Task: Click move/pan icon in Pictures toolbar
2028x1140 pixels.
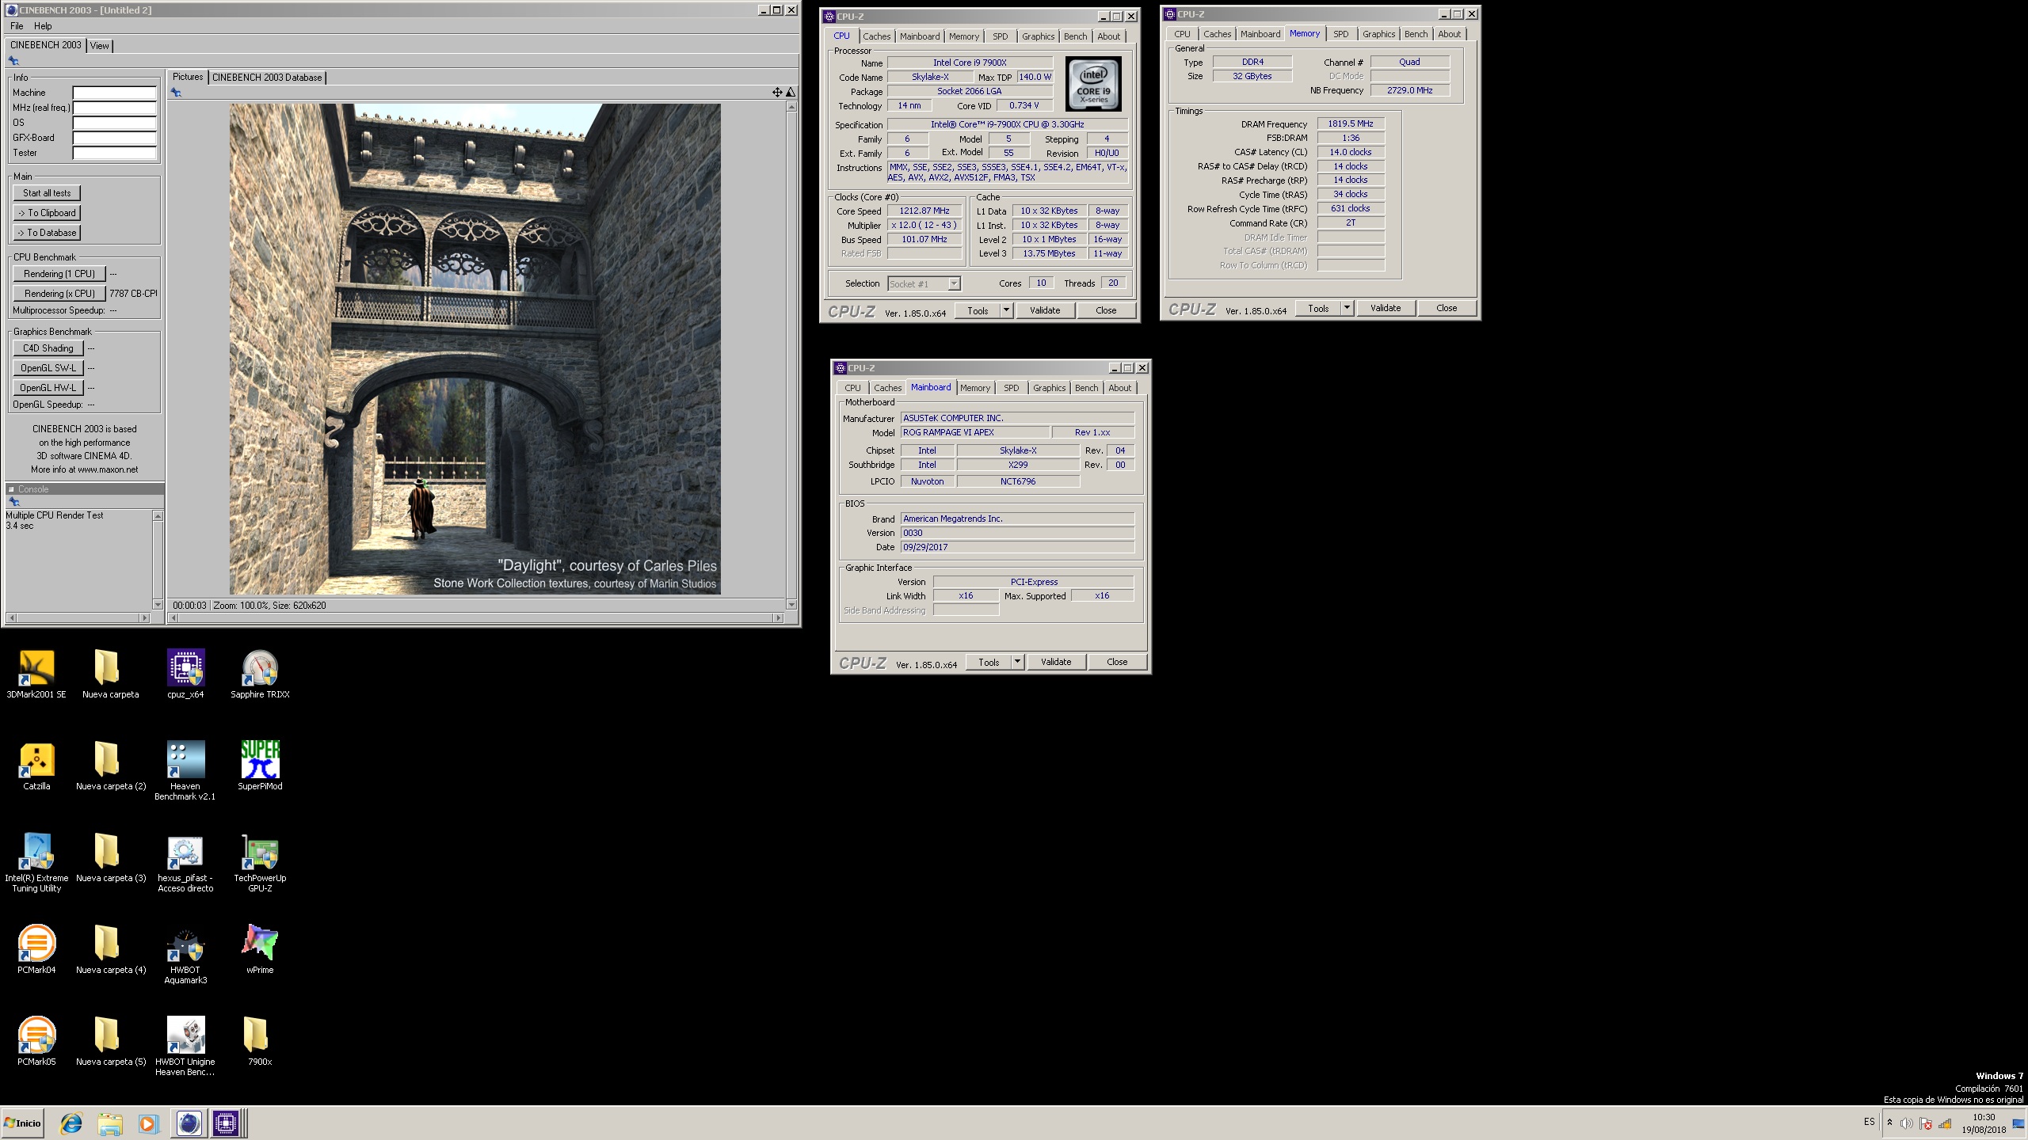Action: [x=777, y=93]
